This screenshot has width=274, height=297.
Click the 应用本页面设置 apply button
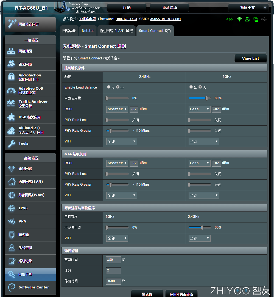pyautogui.click(x=181, y=294)
